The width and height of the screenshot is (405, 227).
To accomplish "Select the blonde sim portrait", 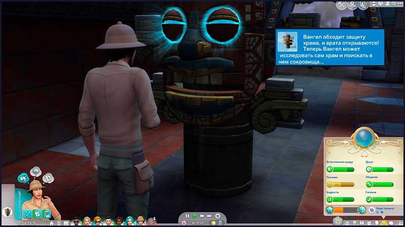I will [87, 221].
